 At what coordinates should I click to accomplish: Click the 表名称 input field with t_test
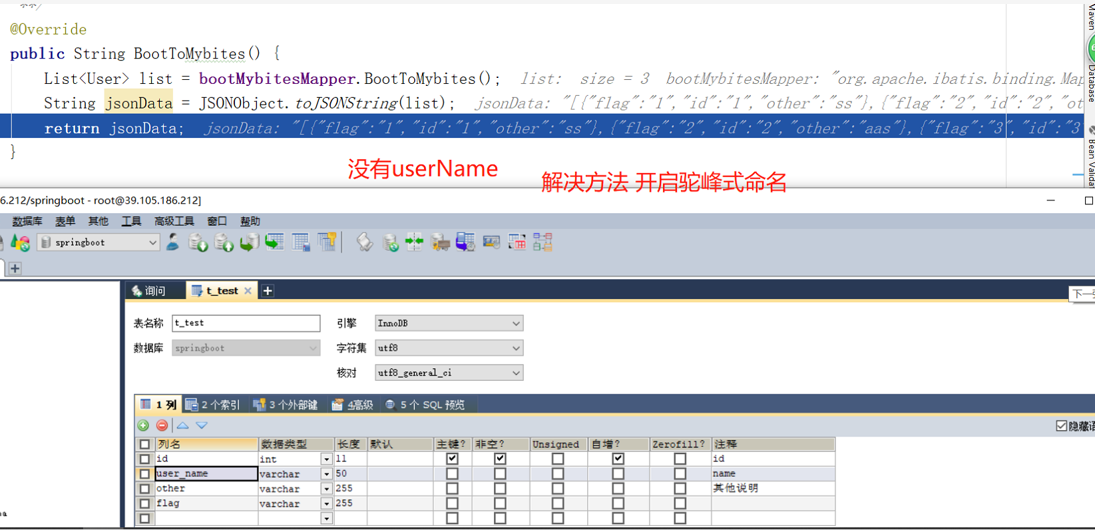pos(246,323)
